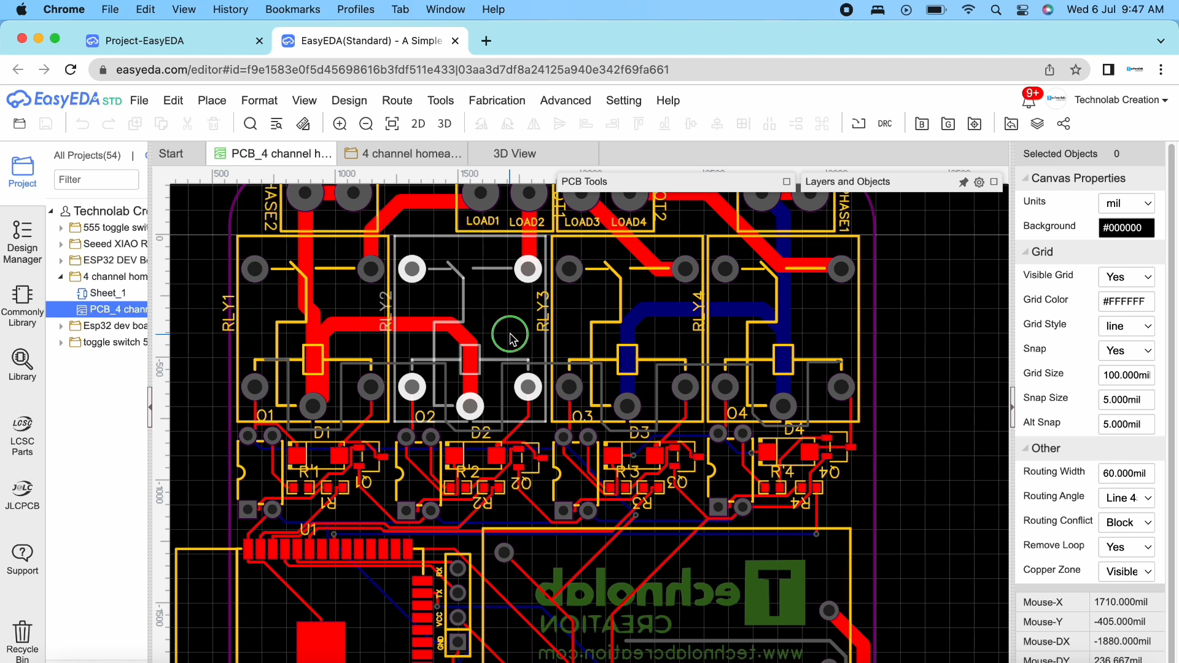Collapse the 4 channel home project folder
The width and height of the screenshot is (1179, 663).
pyautogui.click(x=61, y=277)
